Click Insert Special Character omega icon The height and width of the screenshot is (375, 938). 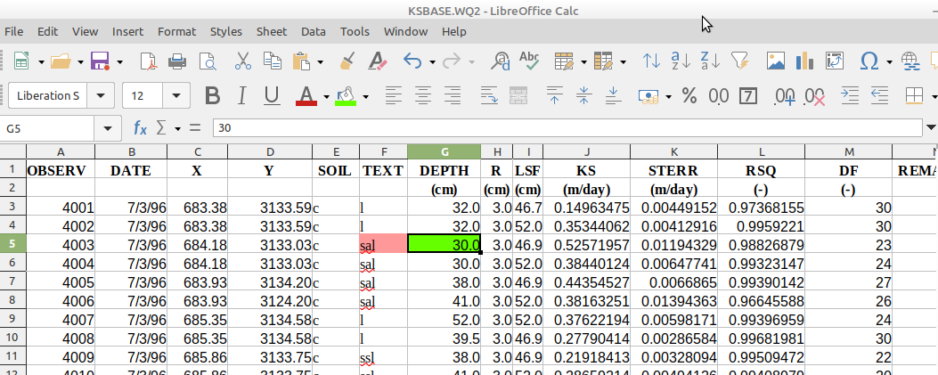(869, 61)
